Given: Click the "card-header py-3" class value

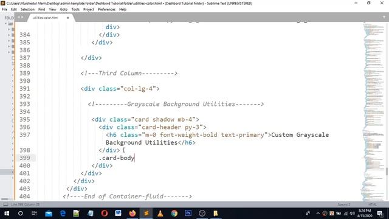Looking at the screenshot, I should 170,127.
